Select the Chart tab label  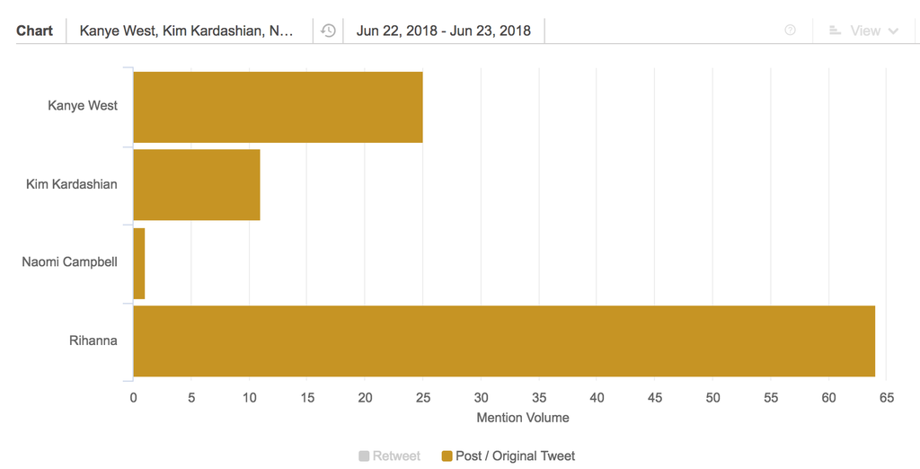point(35,31)
